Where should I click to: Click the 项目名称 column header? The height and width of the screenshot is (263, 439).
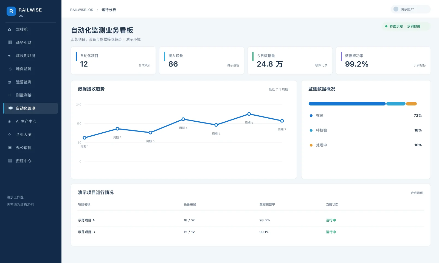[x=84, y=204]
